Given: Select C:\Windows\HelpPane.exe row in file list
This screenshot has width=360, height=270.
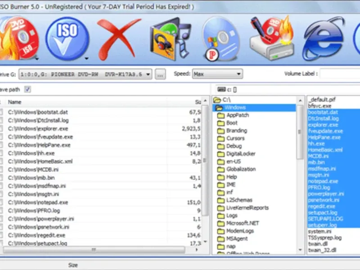Looking at the screenshot, I should (101, 145).
